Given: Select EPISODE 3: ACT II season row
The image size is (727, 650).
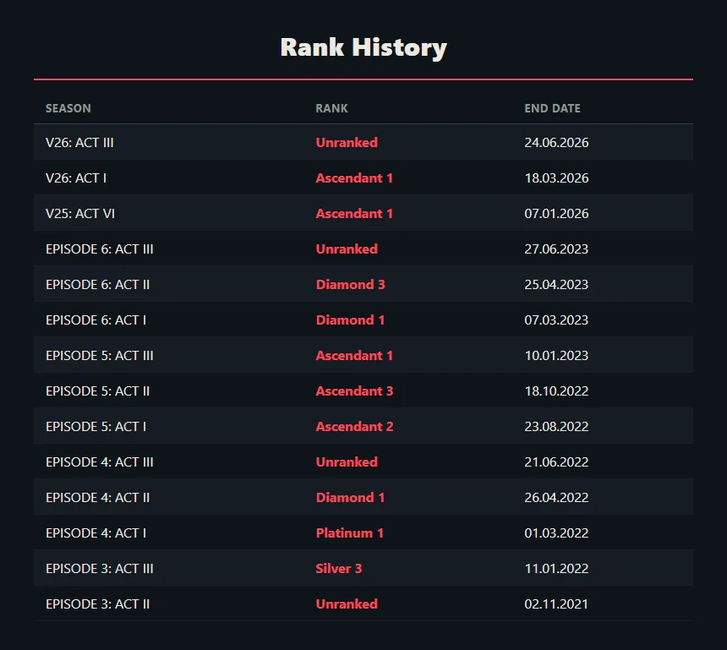Looking at the screenshot, I should (363, 604).
